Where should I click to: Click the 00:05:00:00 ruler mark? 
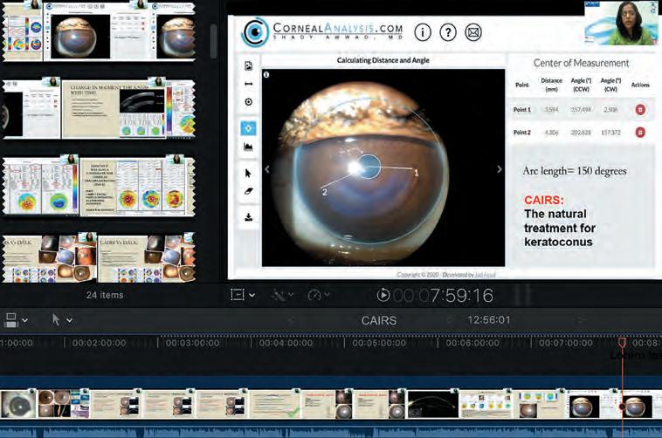click(379, 343)
